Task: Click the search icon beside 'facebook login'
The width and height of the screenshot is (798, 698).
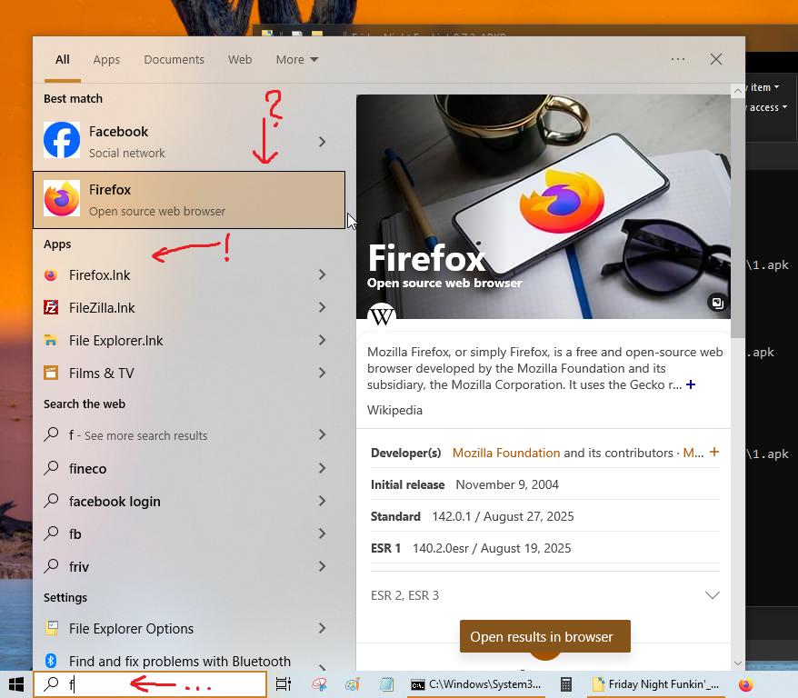Action: point(51,501)
